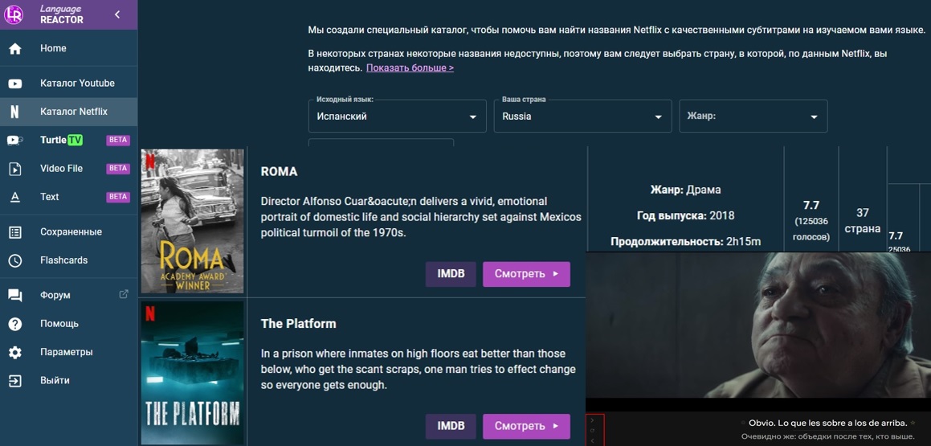This screenshot has height=446, width=931.
Task: Click Смотреть to watch ROMA
Action: point(526,274)
